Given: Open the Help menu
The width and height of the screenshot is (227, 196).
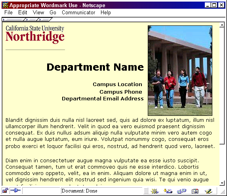Looking at the screenshot, I should pyautogui.click(x=106, y=13).
